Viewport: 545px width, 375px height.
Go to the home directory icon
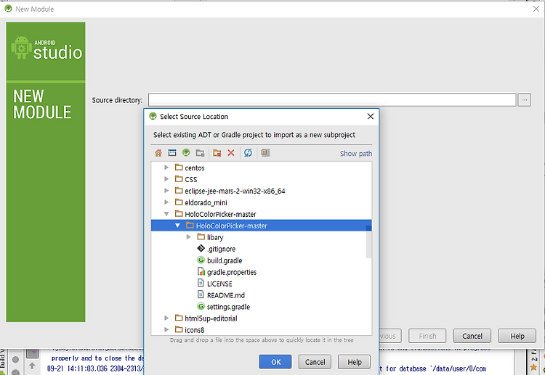pyautogui.click(x=158, y=153)
